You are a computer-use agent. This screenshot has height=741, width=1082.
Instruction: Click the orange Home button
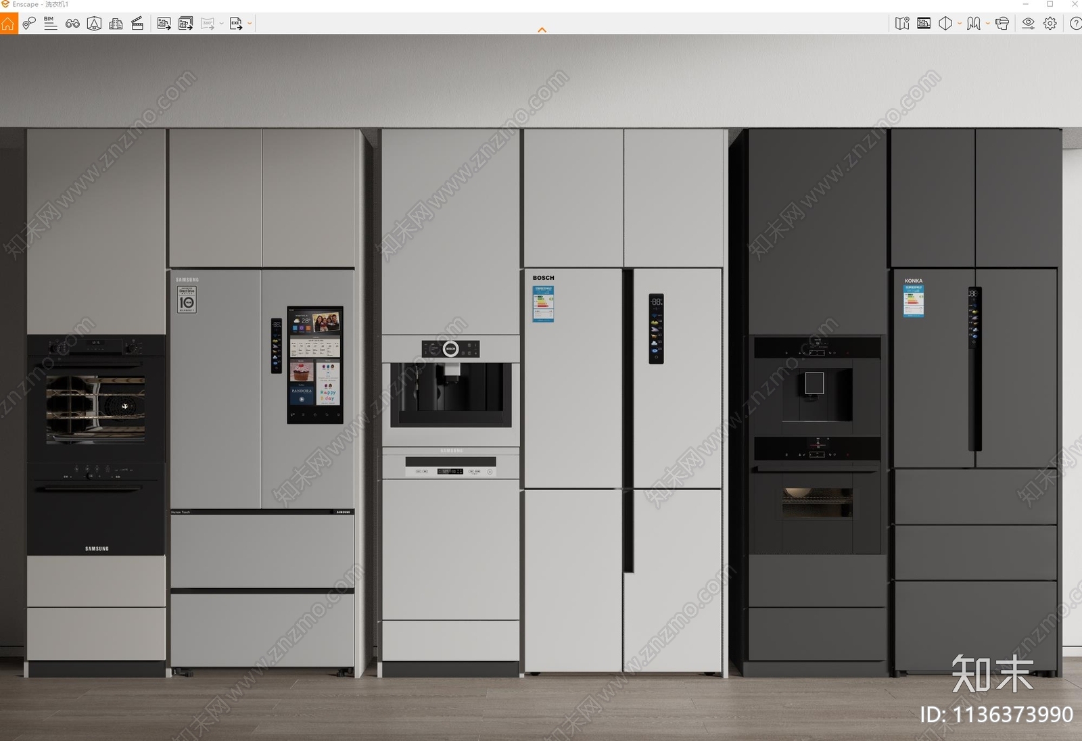click(8, 24)
